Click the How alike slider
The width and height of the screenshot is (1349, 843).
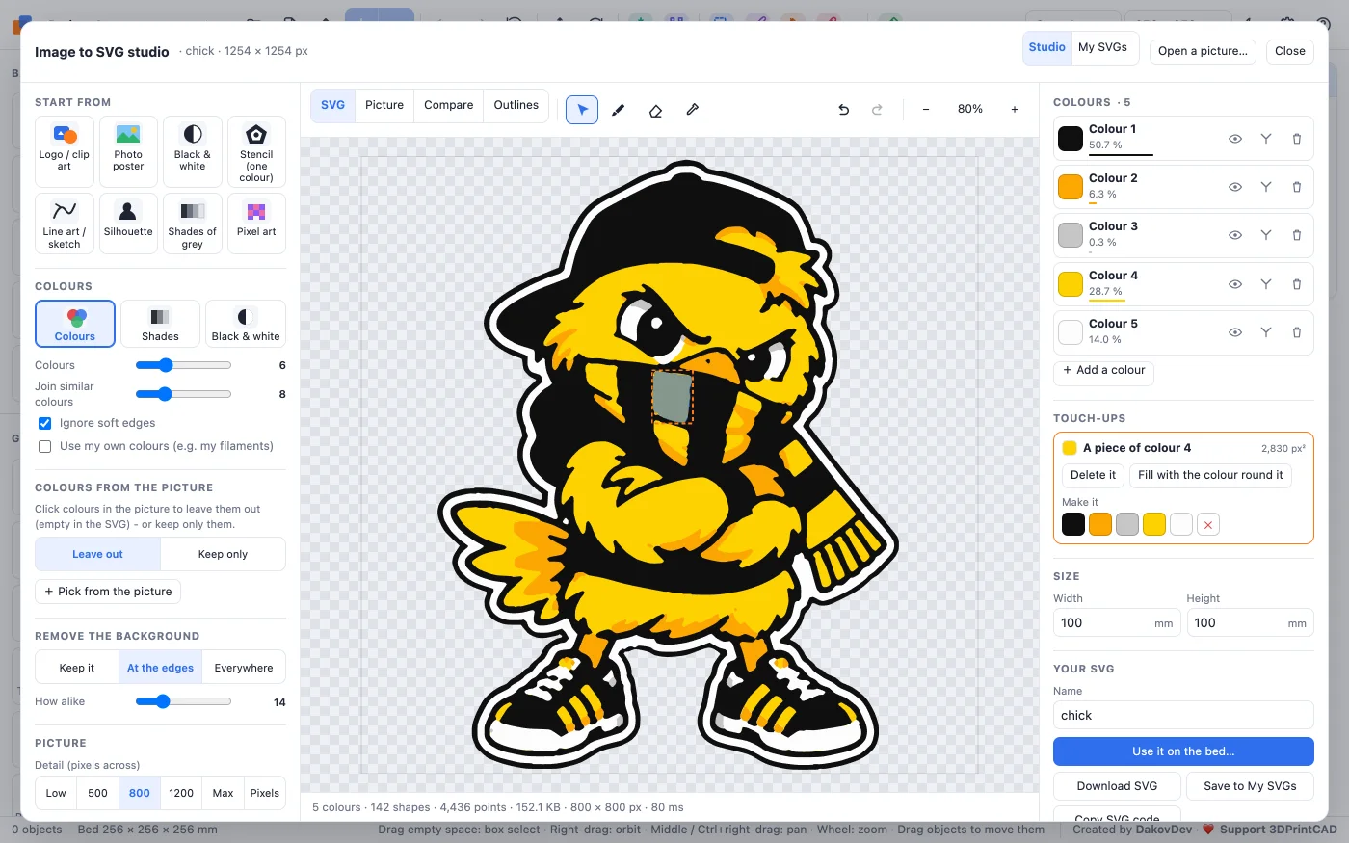click(183, 701)
